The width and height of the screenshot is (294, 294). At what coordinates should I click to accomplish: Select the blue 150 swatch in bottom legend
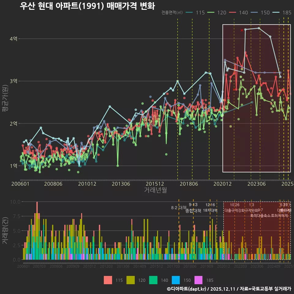click(x=175, y=280)
